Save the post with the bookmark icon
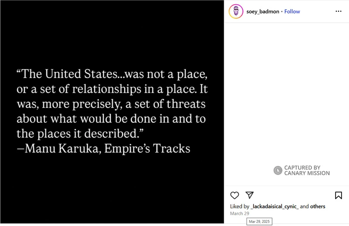The image size is (349, 226). pyautogui.click(x=339, y=195)
